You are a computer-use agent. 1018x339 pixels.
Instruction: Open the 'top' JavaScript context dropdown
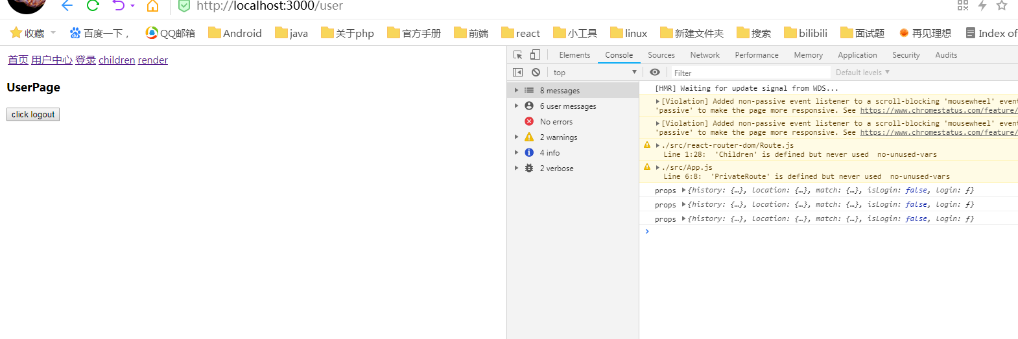click(594, 73)
